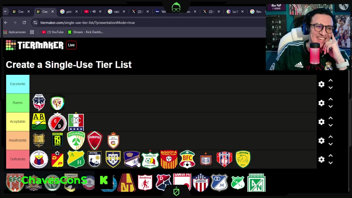The image size is (352, 198).
Task: Click the BFC Barranquilla crest
Action: click(x=187, y=159)
